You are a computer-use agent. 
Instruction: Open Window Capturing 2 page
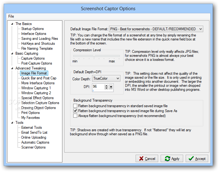tap(36, 93)
